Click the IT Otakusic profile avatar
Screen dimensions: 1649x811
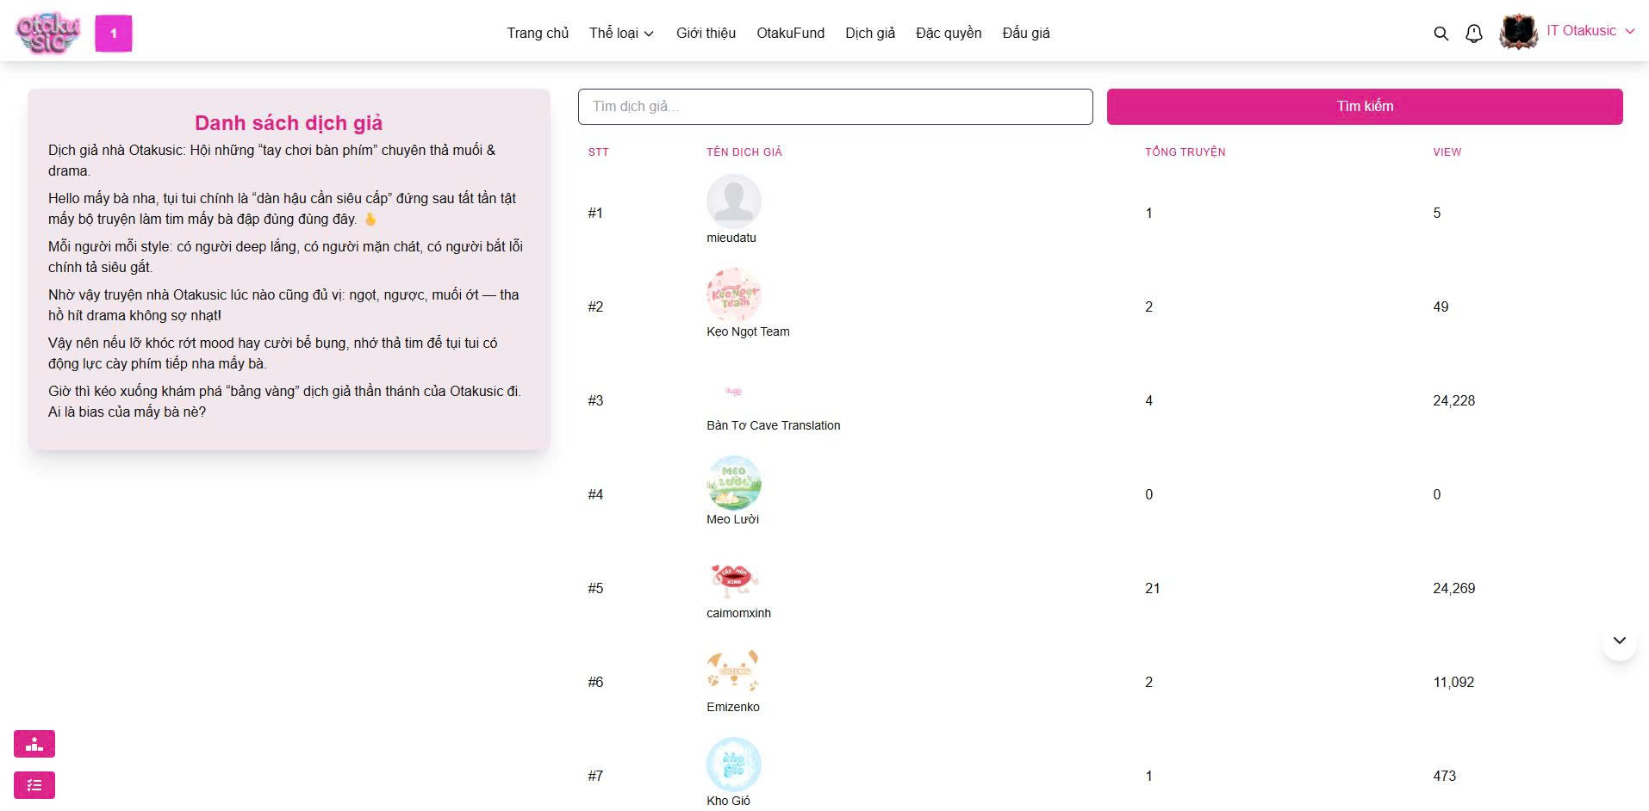[x=1518, y=33]
